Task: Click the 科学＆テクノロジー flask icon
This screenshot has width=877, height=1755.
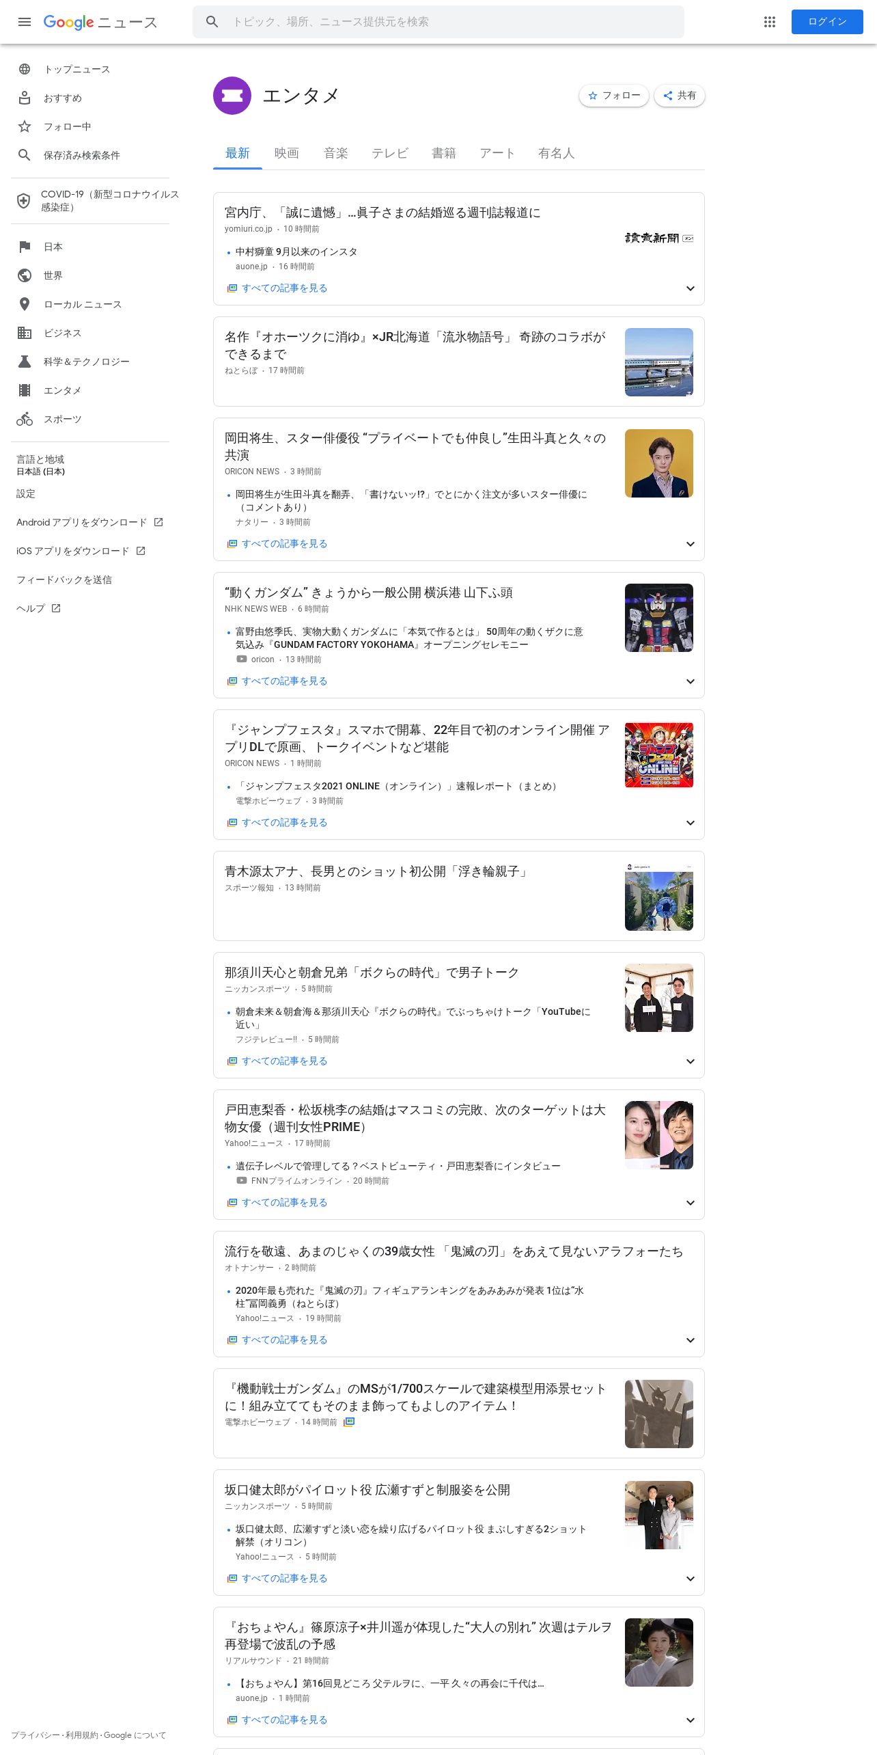Action: 25,362
